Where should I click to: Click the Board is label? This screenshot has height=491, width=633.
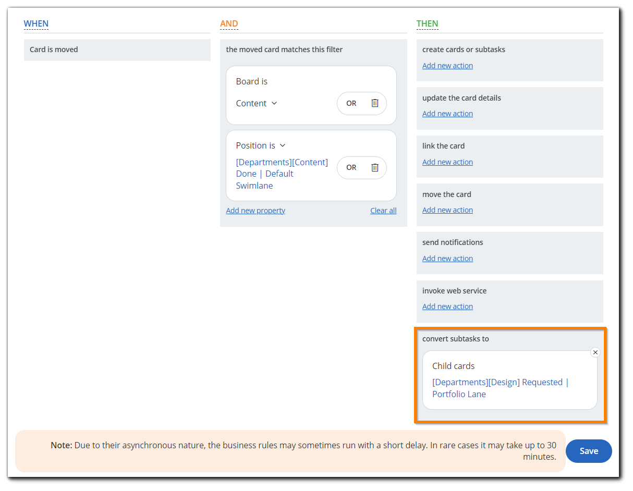coord(252,81)
